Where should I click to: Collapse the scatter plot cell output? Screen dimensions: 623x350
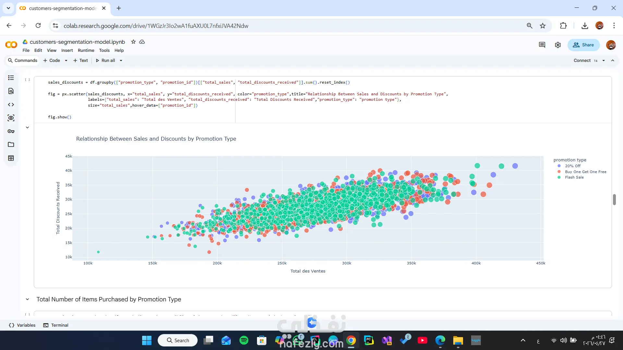point(28,128)
